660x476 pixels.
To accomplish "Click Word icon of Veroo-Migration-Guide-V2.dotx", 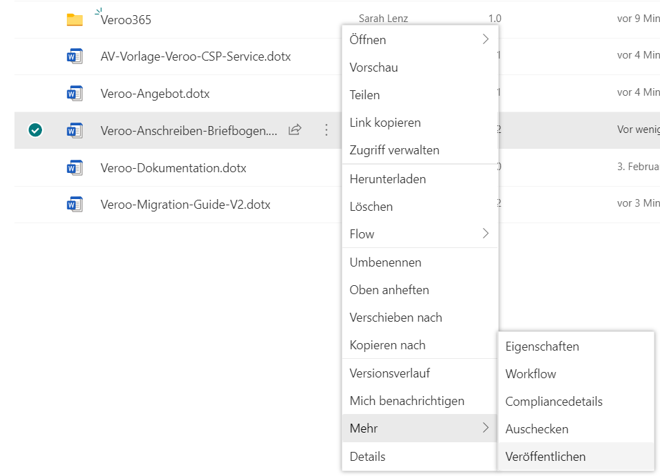I will pyautogui.click(x=74, y=205).
